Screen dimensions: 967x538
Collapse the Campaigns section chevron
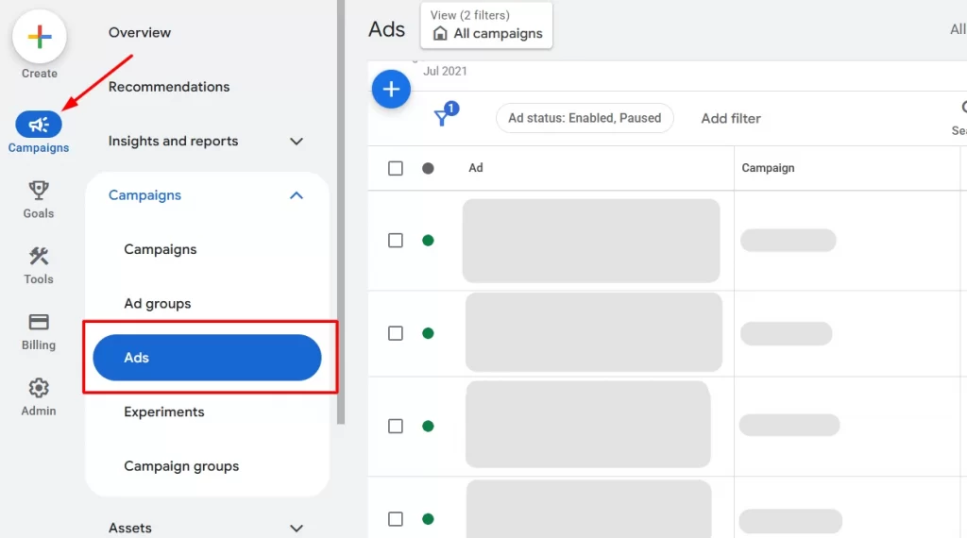[297, 195]
